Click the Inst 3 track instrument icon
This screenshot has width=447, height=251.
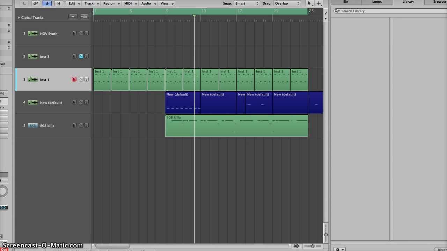tap(33, 56)
